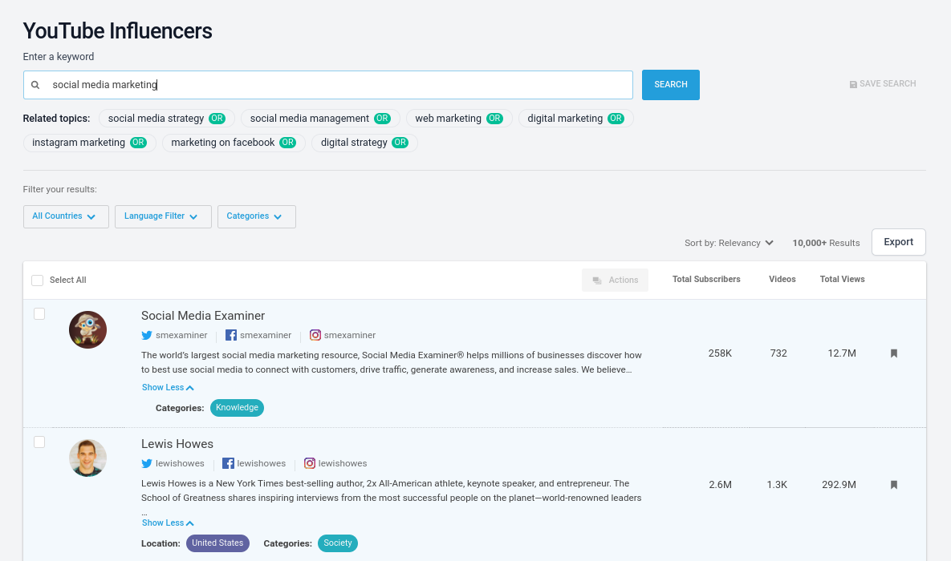The height and width of the screenshot is (561, 951).
Task: Bookmark the Lewis Howes channel
Action: click(x=894, y=485)
